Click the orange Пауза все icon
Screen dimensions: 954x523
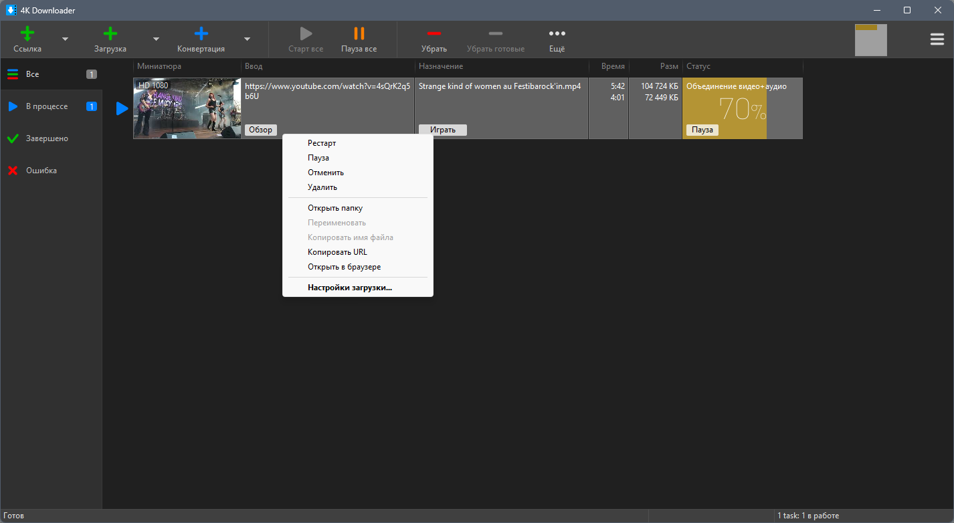click(359, 33)
